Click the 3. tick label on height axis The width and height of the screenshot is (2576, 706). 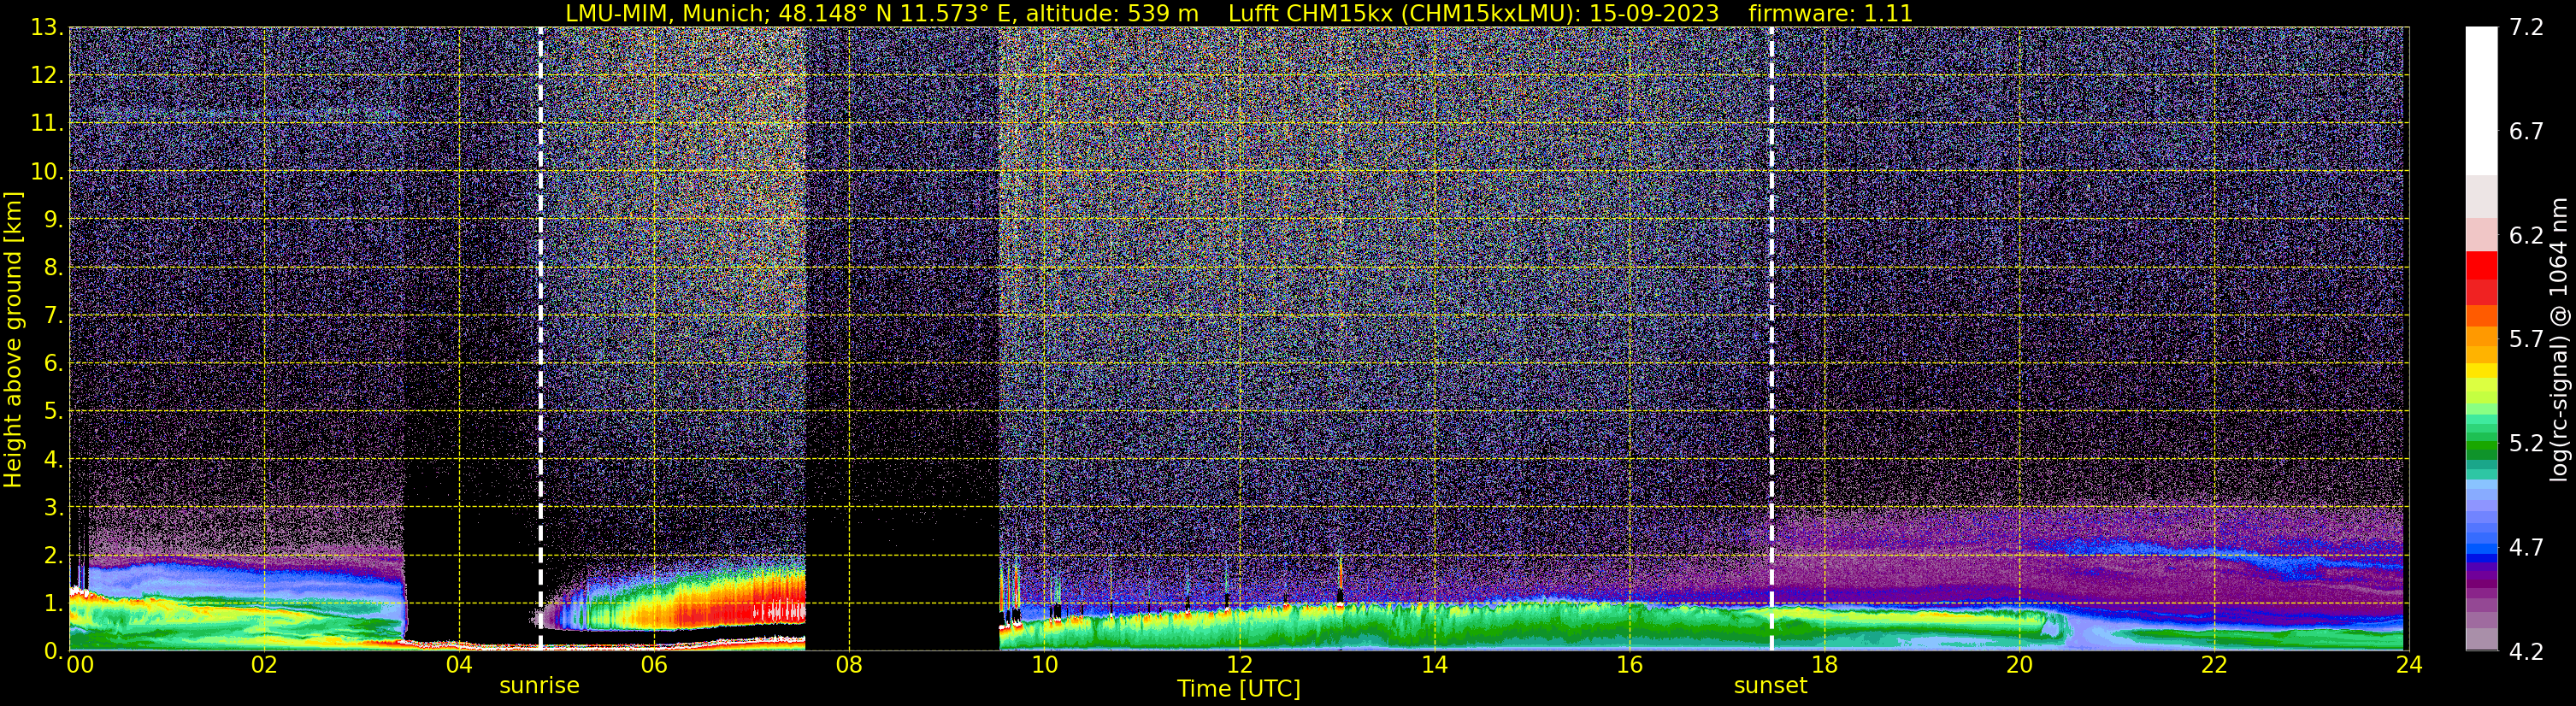(x=54, y=507)
